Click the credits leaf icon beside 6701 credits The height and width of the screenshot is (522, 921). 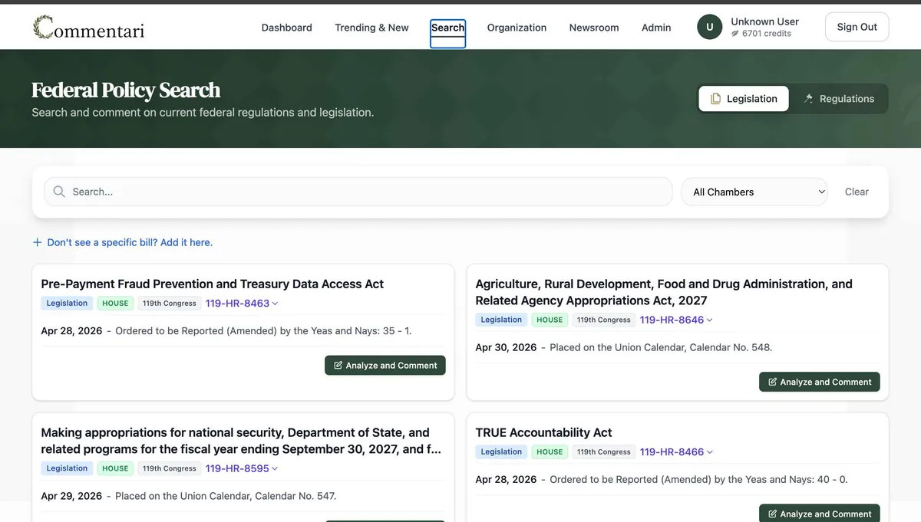coord(734,34)
